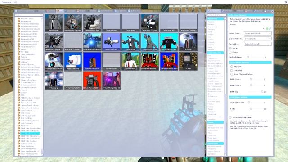The width and height of the screenshot is (288, 162).
Task: Select the Minecraft NPC category
Action: (x=24, y=90)
